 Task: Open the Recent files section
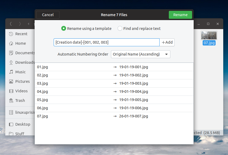coord(20,34)
